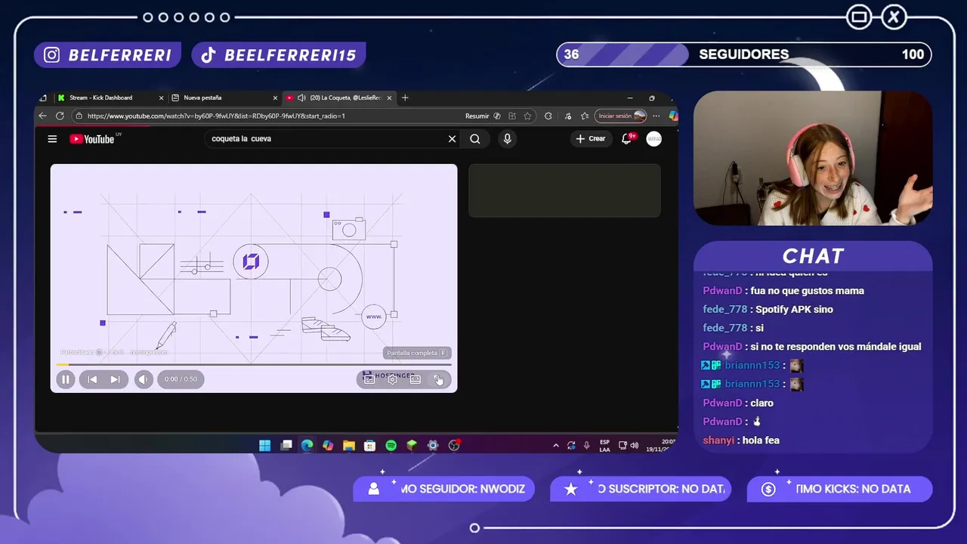Click the YouTube logo
This screenshot has height=544, width=967.
click(91, 139)
